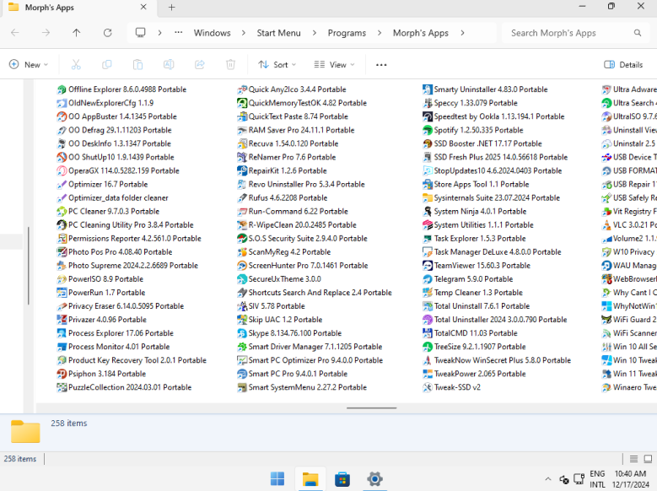This screenshot has height=491, width=657.
Task: Click the Sysinternals Suite folder icon
Action: (428, 197)
